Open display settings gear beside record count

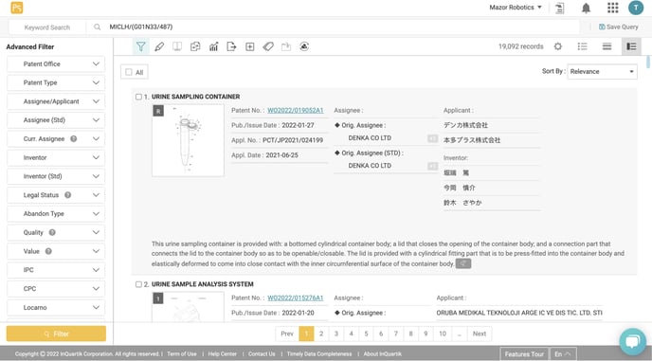[558, 46]
